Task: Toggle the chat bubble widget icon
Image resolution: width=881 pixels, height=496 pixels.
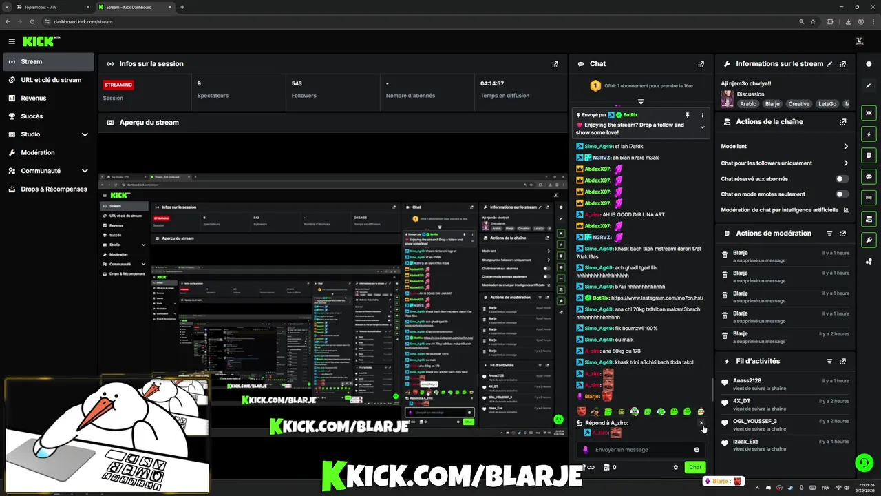Action: click(x=869, y=177)
